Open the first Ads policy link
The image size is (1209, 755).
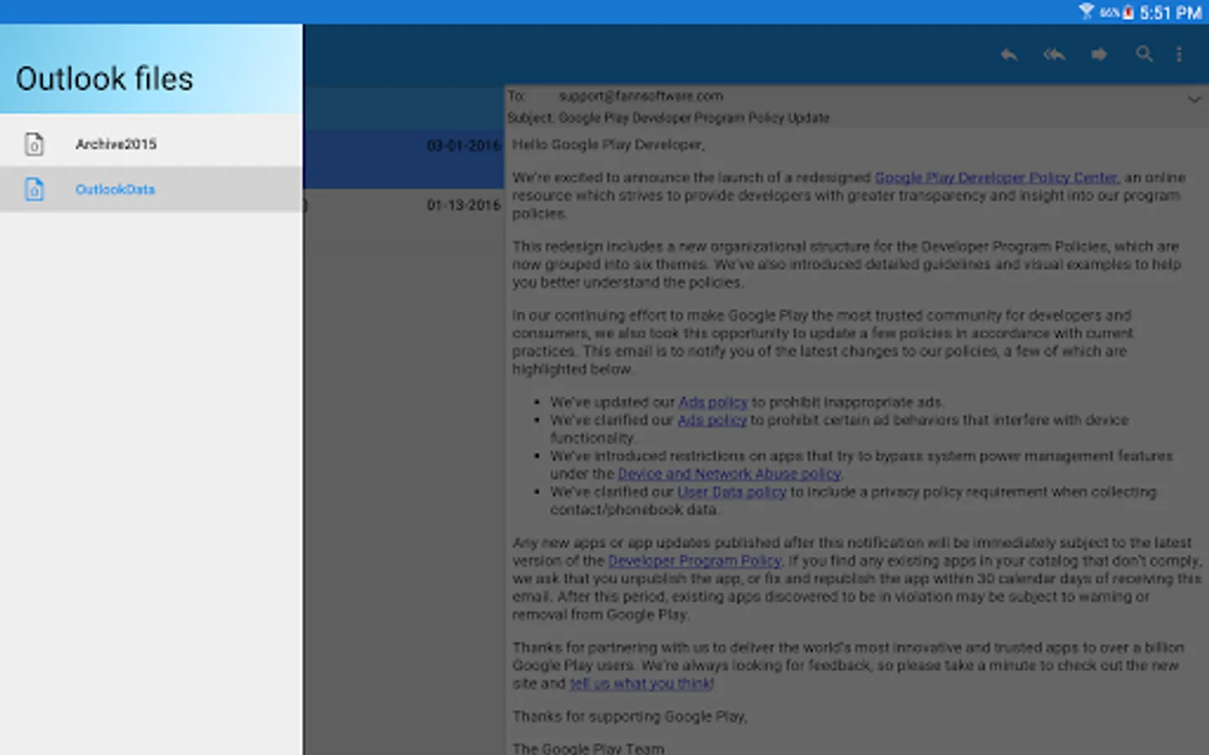(x=713, y=403)
